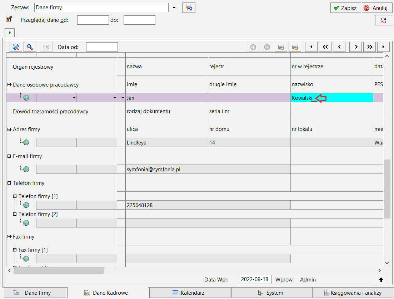Click the set management icon next to Zestaw
Screen dimensions: 394x299
pos(189,8)
